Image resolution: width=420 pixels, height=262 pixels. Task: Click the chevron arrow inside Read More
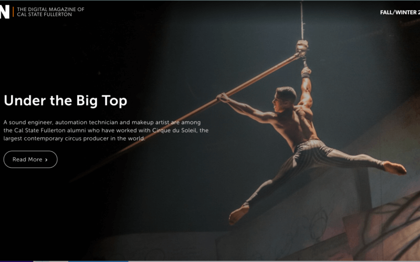(x=46, y=160)
